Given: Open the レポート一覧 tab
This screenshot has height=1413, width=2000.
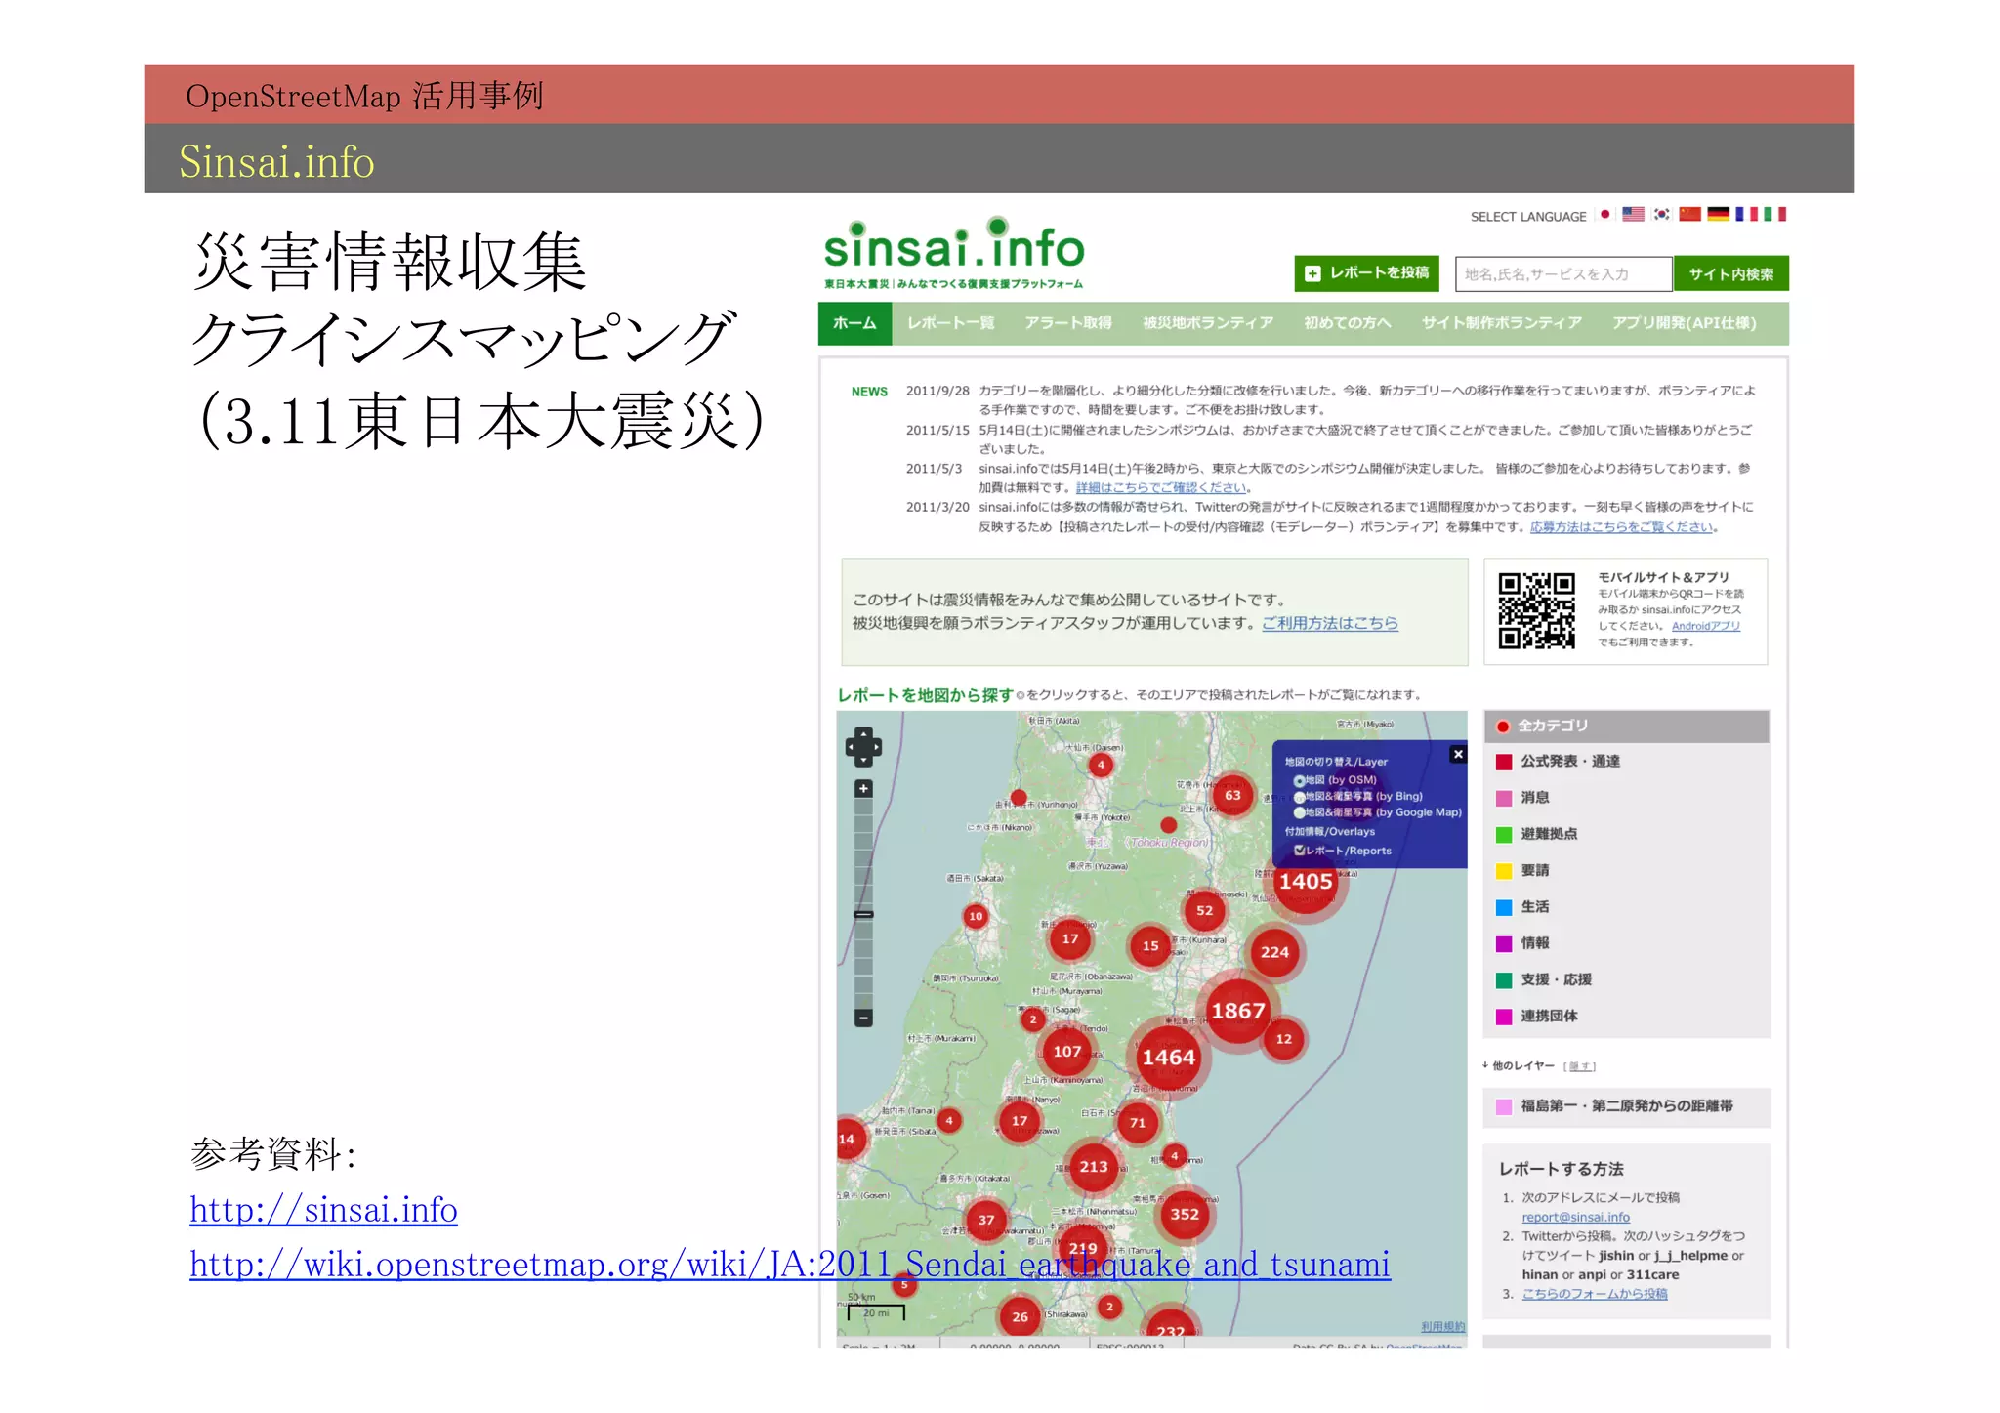Looking at the screenshot, I should point(950,323).
